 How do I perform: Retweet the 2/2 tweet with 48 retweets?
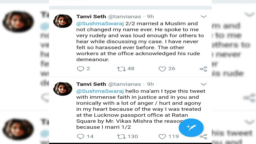(x=121, y=69)
